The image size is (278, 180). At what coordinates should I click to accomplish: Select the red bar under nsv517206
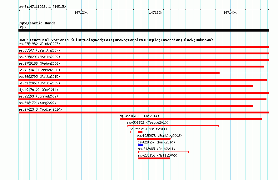coord(136,86)
